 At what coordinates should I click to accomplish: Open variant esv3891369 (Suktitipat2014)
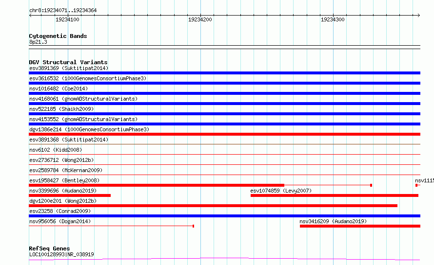(69, 68)
